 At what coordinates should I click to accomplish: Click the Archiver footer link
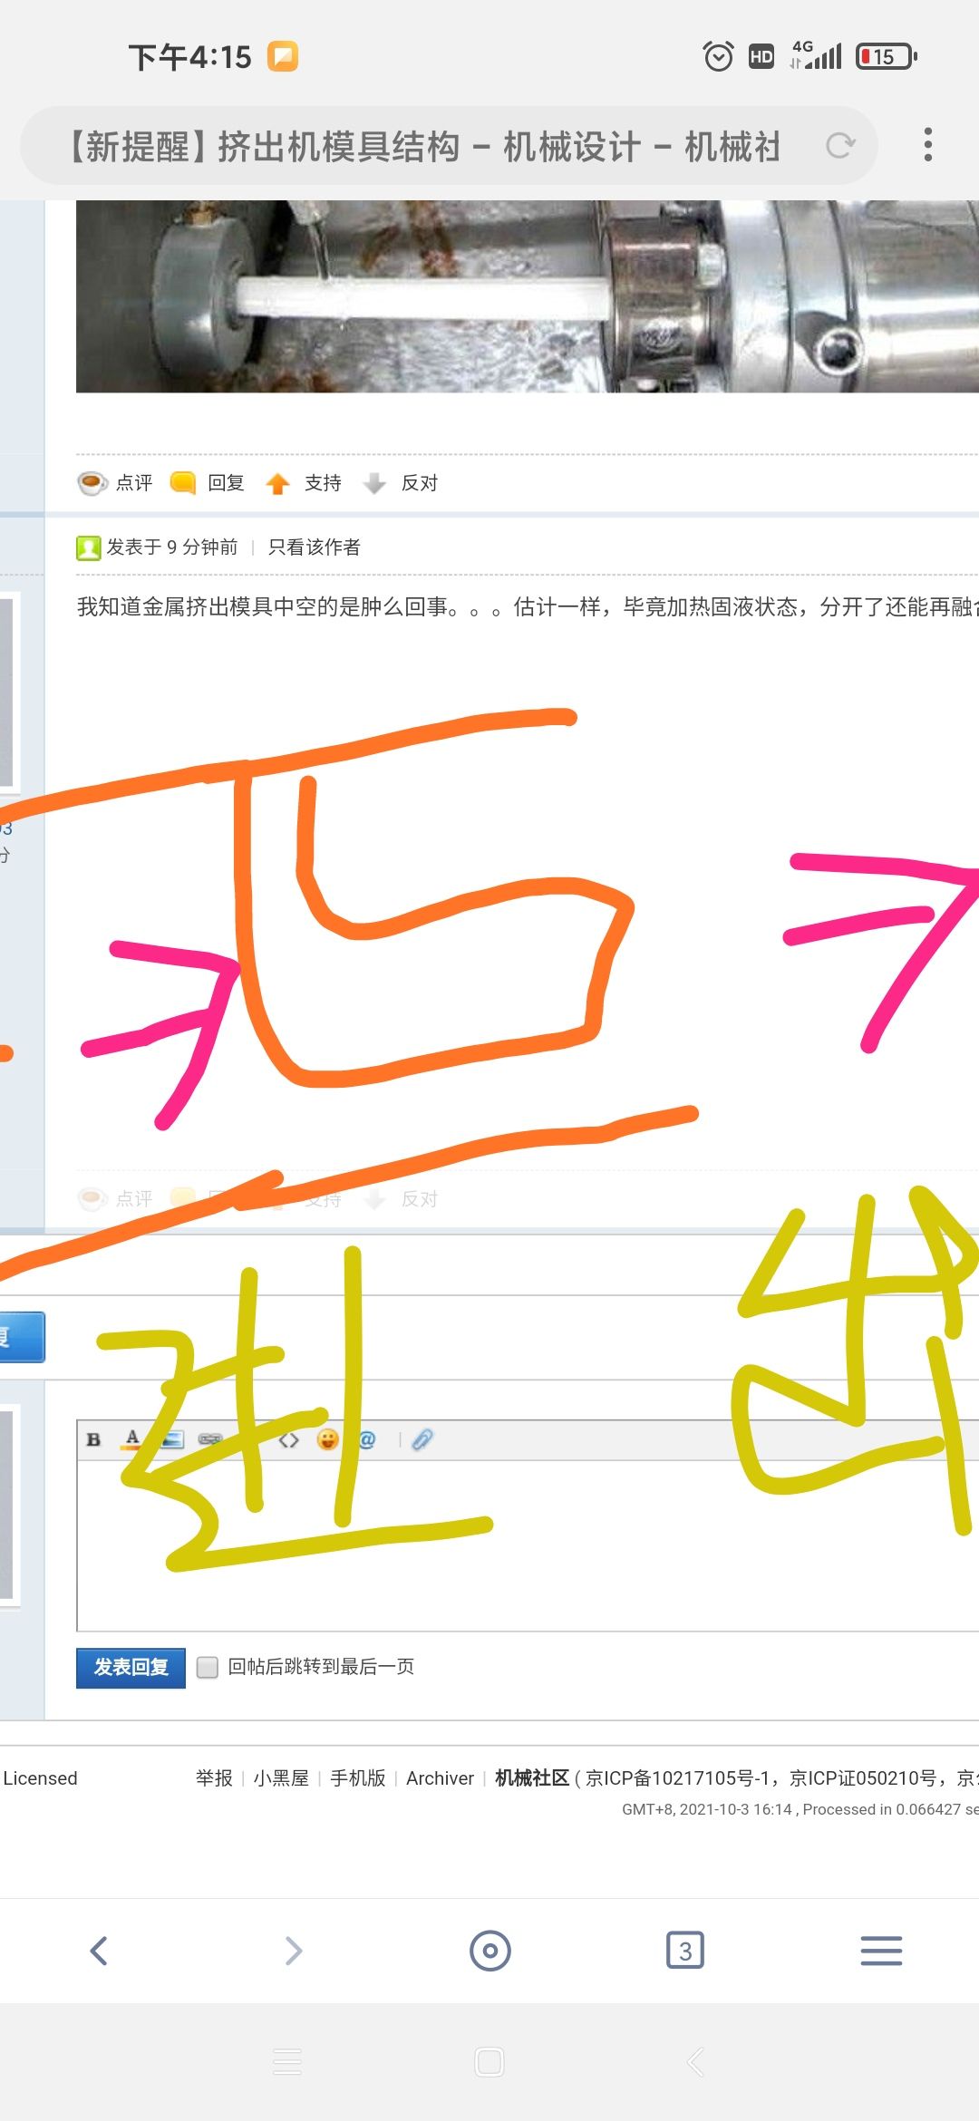[x=440, y=1778]
